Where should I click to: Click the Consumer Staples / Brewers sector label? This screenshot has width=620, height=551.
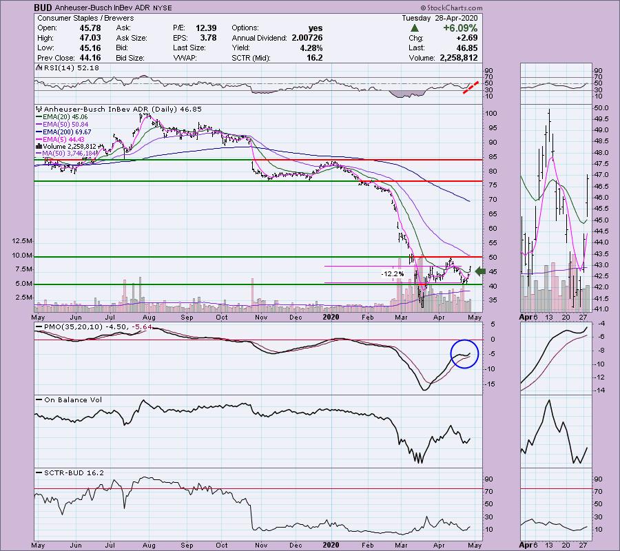click(x=85, y=18)
